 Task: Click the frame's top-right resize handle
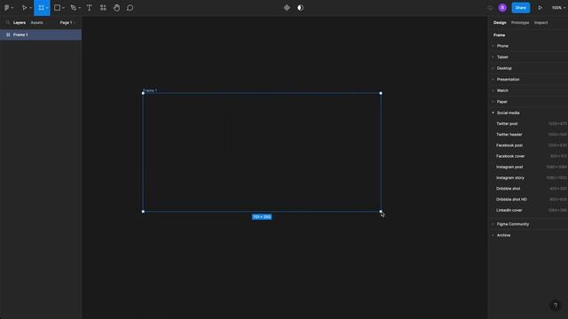[381, 93]
